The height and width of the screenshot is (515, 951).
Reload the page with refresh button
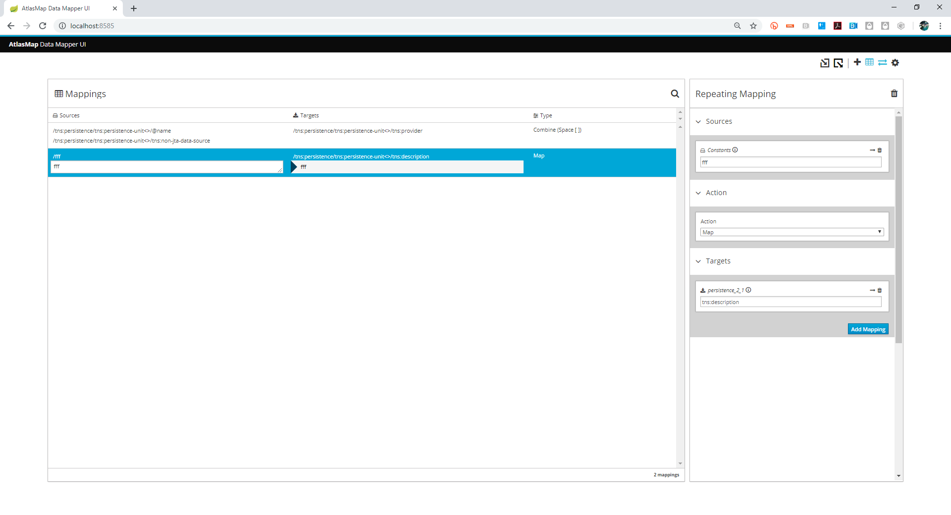[43, 26]
